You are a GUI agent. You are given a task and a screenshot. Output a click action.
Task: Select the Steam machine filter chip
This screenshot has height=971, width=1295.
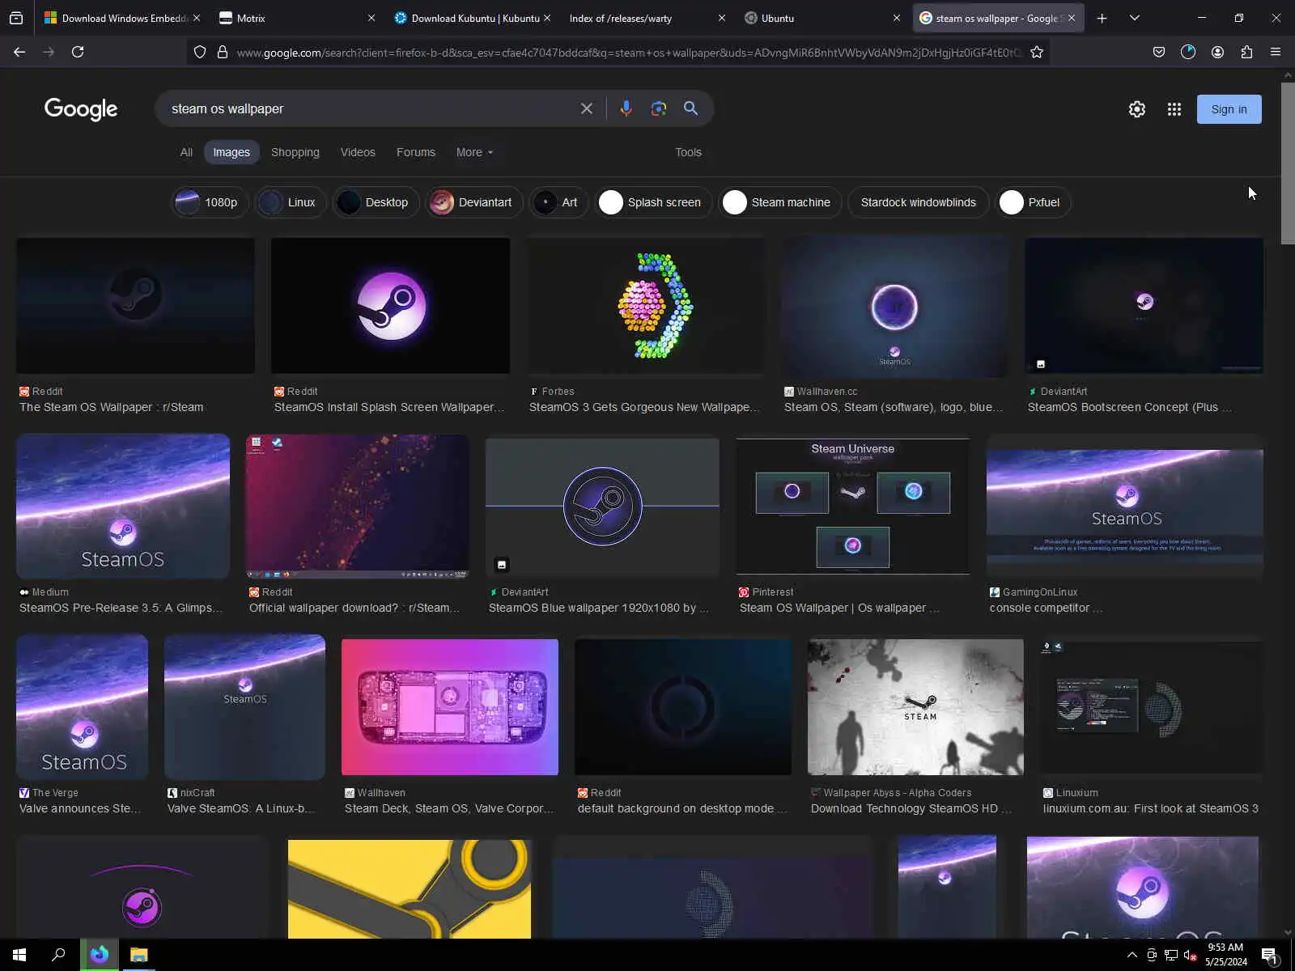tap(780, 202)
